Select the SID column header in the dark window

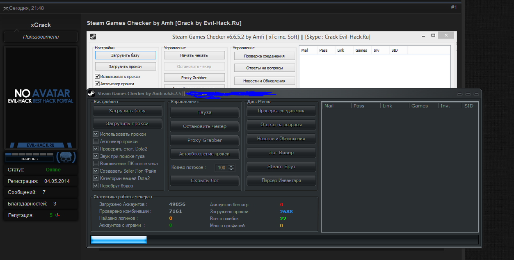(x=470, y=106)
